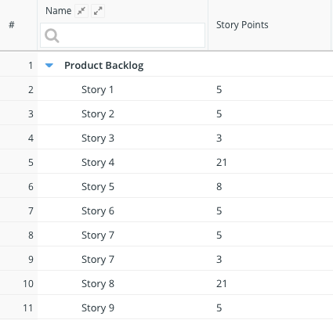Screen dimensions: 333x320
Task: Open Story 4 row
Action: (x=166, y=162)
